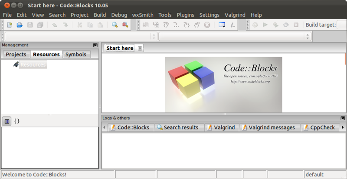Open the CppCheck log tab

(x=320, y=128)
